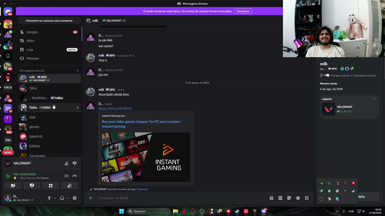Open Windows Start menu

122,211
